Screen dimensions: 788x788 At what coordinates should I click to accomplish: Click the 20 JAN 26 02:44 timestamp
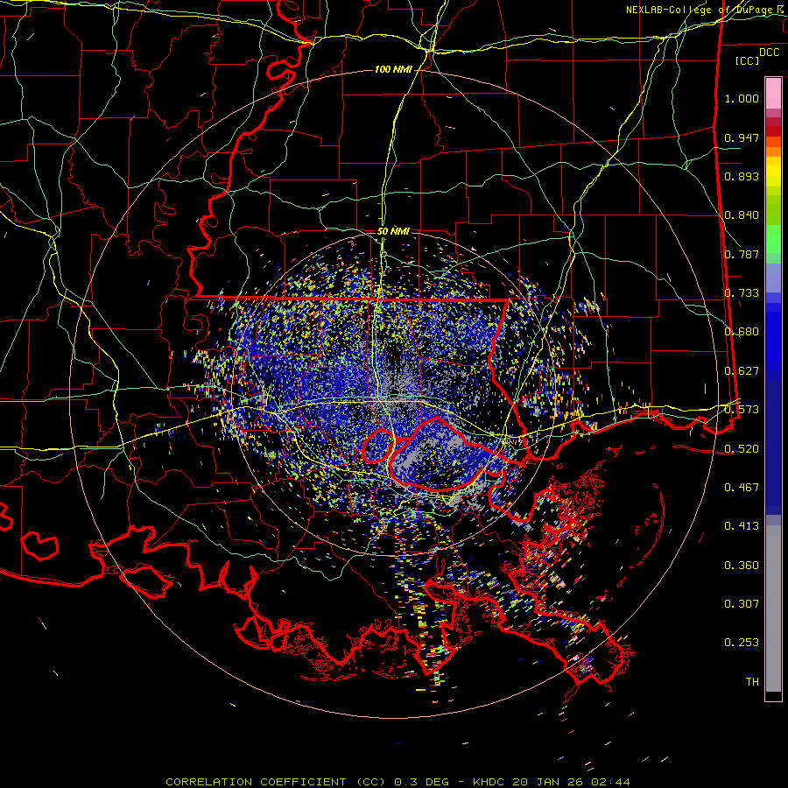coord(573,782)
